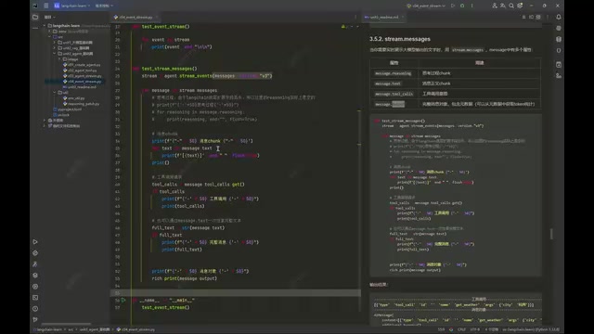Open uv.lock in project tree

[61, 115]
